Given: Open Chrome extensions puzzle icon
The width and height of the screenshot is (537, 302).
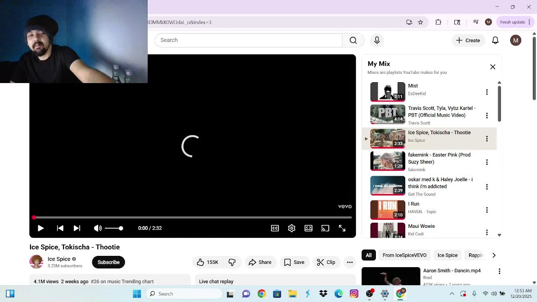Looking at the screenshot, I should [438, 22].
